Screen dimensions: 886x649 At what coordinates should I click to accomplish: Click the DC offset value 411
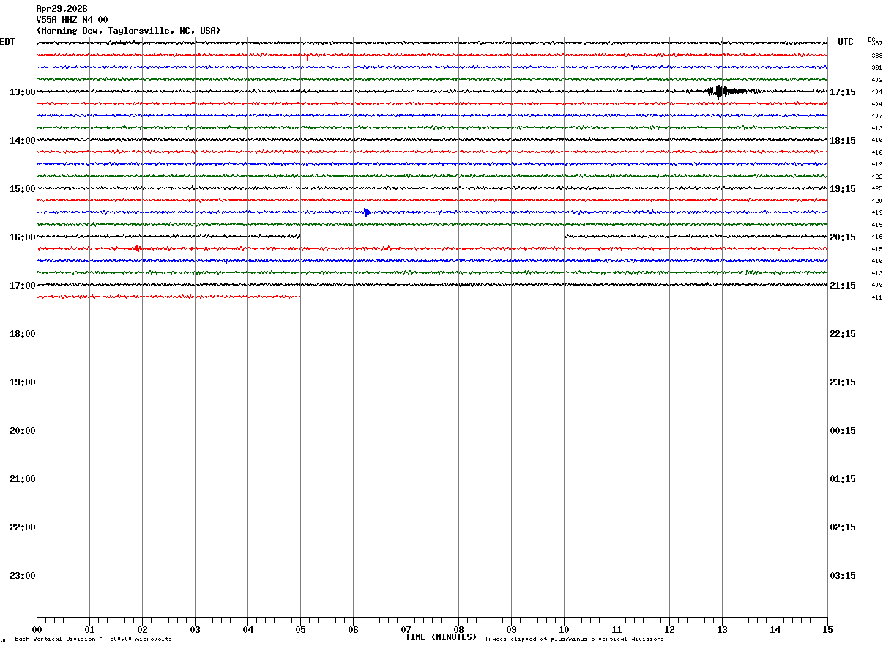coord(877,297)
